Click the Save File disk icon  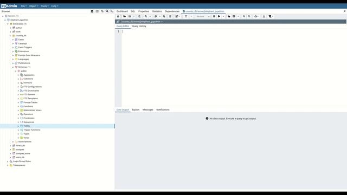[x=130, y=16]
